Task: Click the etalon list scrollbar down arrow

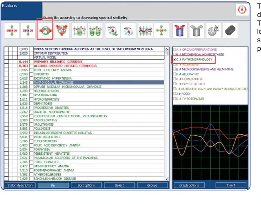Action: pos(167,179)
